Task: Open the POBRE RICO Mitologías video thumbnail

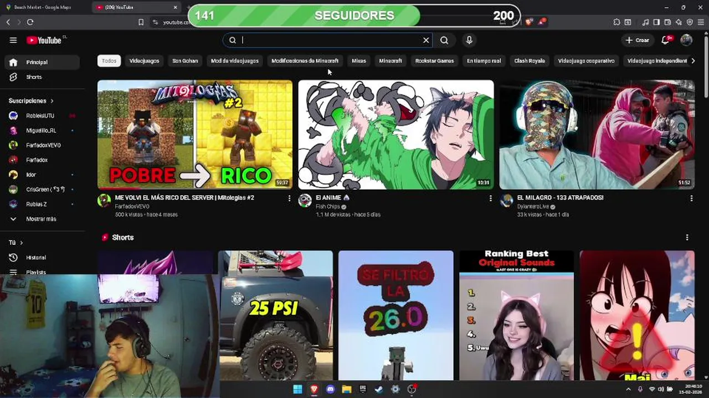Action: [x=195, y=135]
